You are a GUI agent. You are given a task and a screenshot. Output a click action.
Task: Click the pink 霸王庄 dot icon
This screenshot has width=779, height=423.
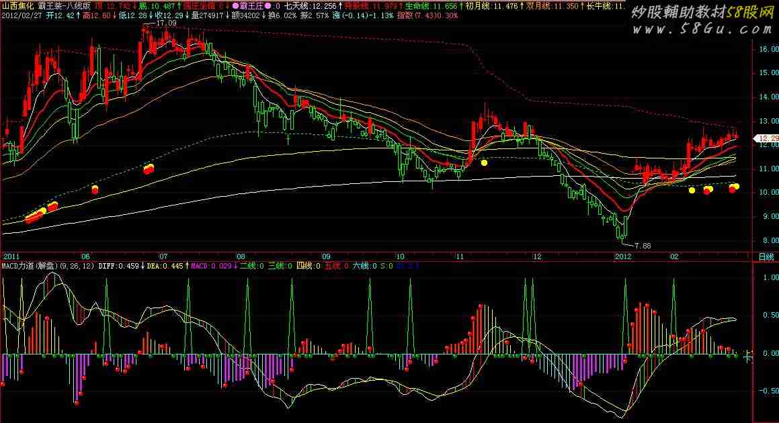236,7
